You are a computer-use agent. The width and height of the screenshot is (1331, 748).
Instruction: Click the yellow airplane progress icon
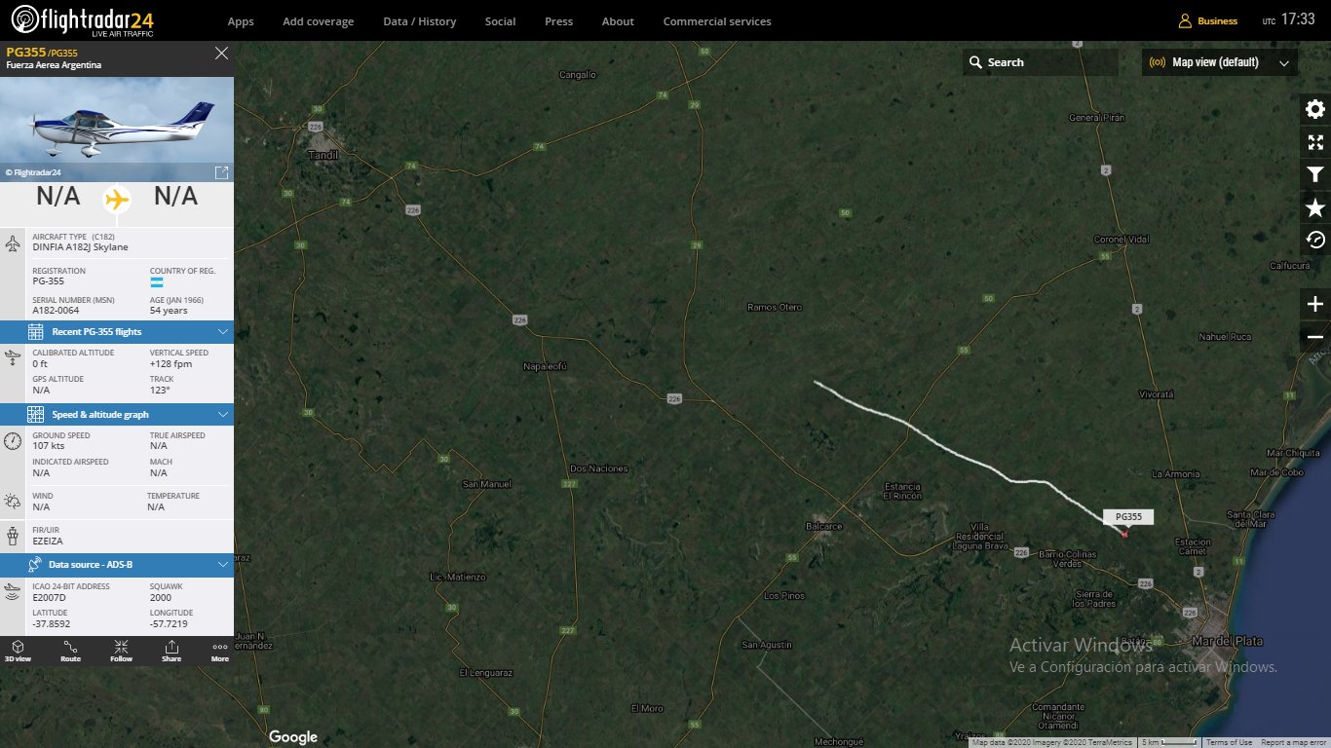(117, 199)
